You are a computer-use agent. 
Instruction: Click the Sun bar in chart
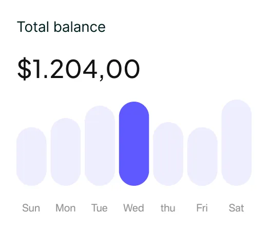[x=31, y=157]
